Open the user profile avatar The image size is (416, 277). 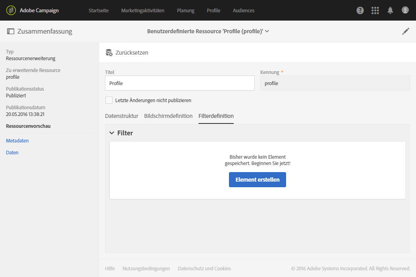[x=405, y=10]
